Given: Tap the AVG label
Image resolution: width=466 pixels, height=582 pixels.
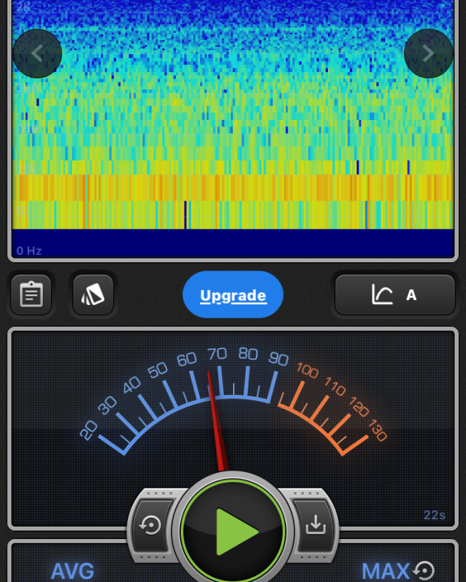Looking at the screenshot, I should 72,571.
